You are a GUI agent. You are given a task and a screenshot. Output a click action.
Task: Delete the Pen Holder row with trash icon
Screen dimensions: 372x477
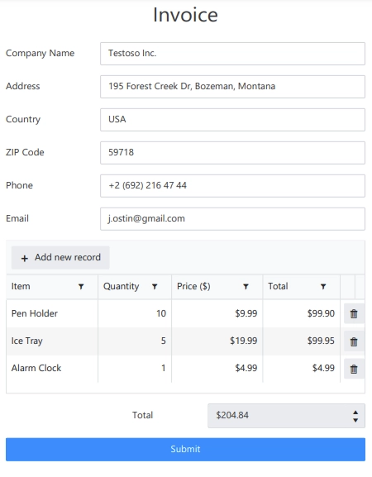pyautogui.click(x=354, y=313)
